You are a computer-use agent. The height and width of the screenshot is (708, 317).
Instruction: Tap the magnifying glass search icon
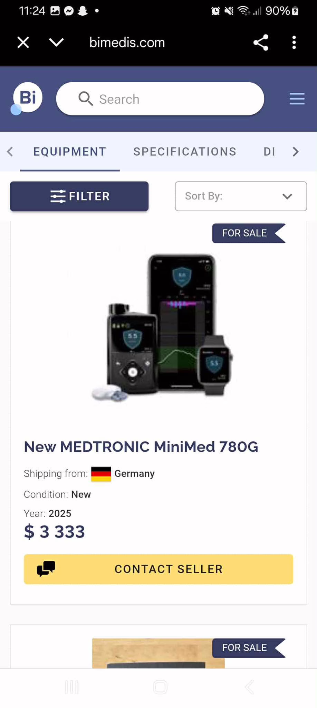pyautogui.click(x=85, y=99)
